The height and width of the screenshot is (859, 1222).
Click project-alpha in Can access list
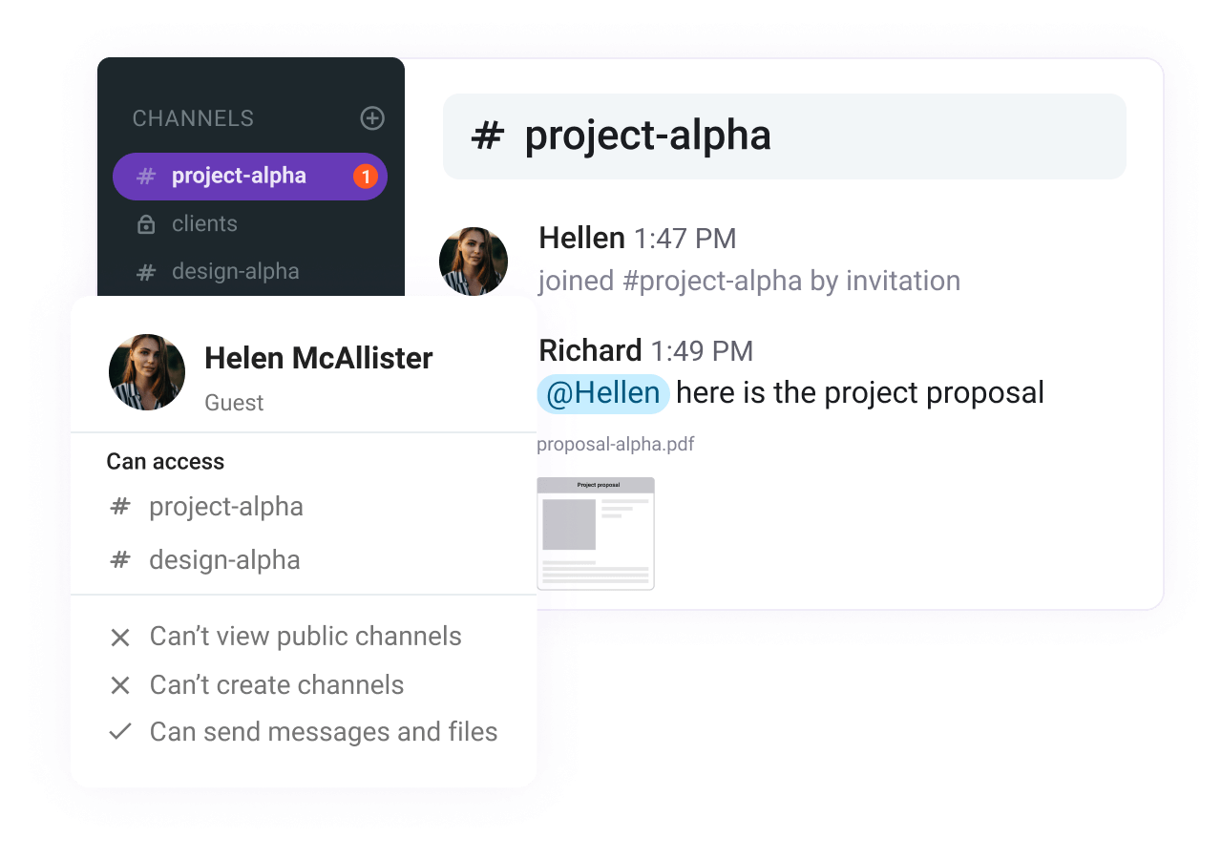tap(226, 507)
